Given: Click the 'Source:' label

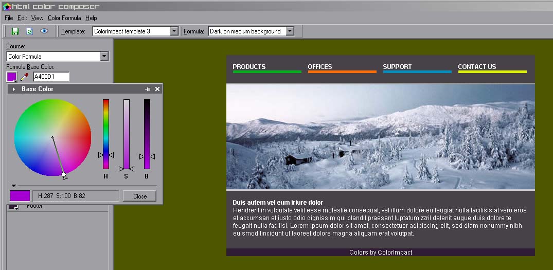Looking at the screenshot, I should [x=15, y=46].
